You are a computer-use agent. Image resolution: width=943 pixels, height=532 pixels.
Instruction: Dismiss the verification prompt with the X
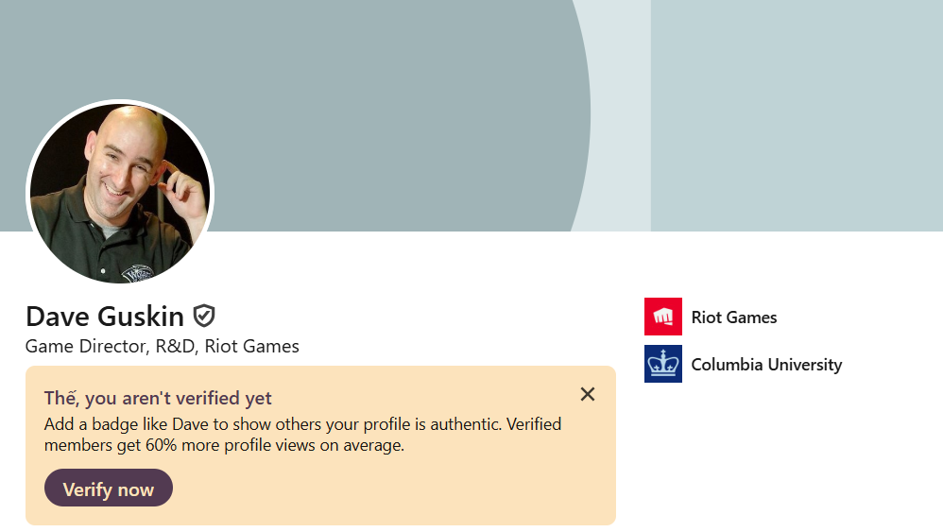(x=588, y=394)
